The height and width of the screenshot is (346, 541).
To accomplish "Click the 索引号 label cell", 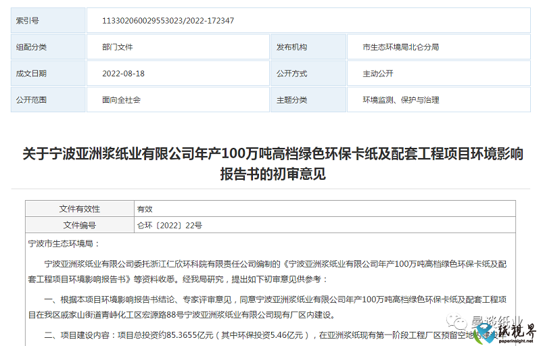I will coord(48,21).
